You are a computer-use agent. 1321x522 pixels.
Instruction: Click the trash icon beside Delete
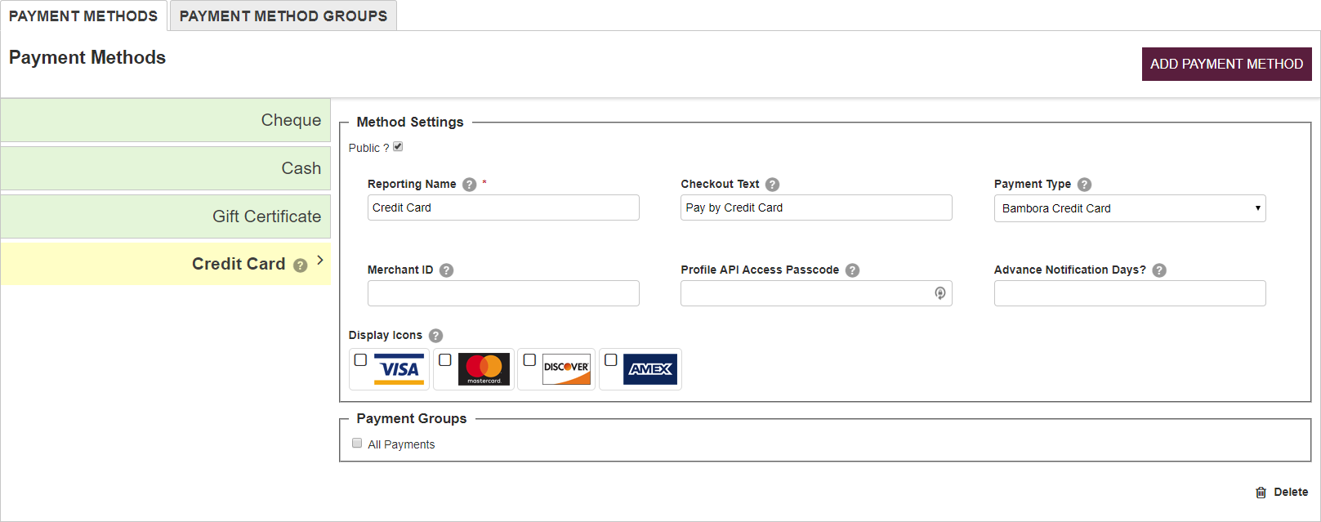1261,493
